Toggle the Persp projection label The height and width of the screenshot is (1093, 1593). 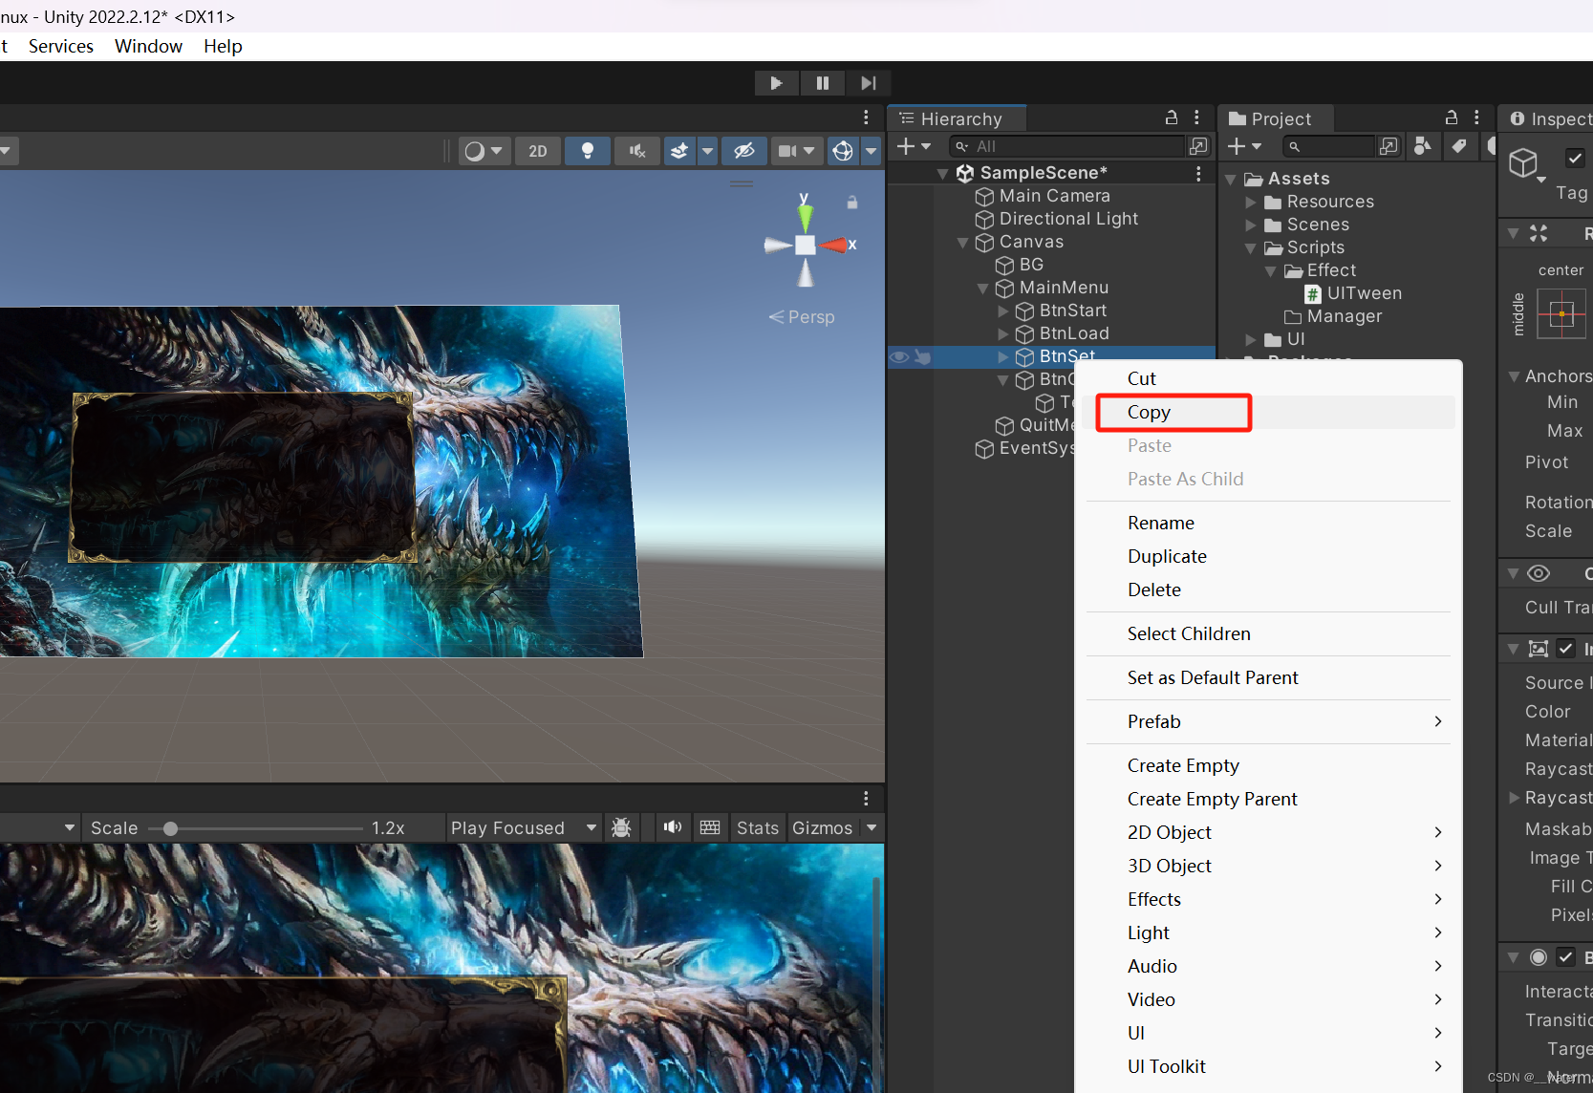802,317
